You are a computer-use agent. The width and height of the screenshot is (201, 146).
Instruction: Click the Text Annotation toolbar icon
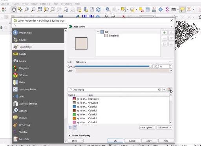(x=189, y=9)
